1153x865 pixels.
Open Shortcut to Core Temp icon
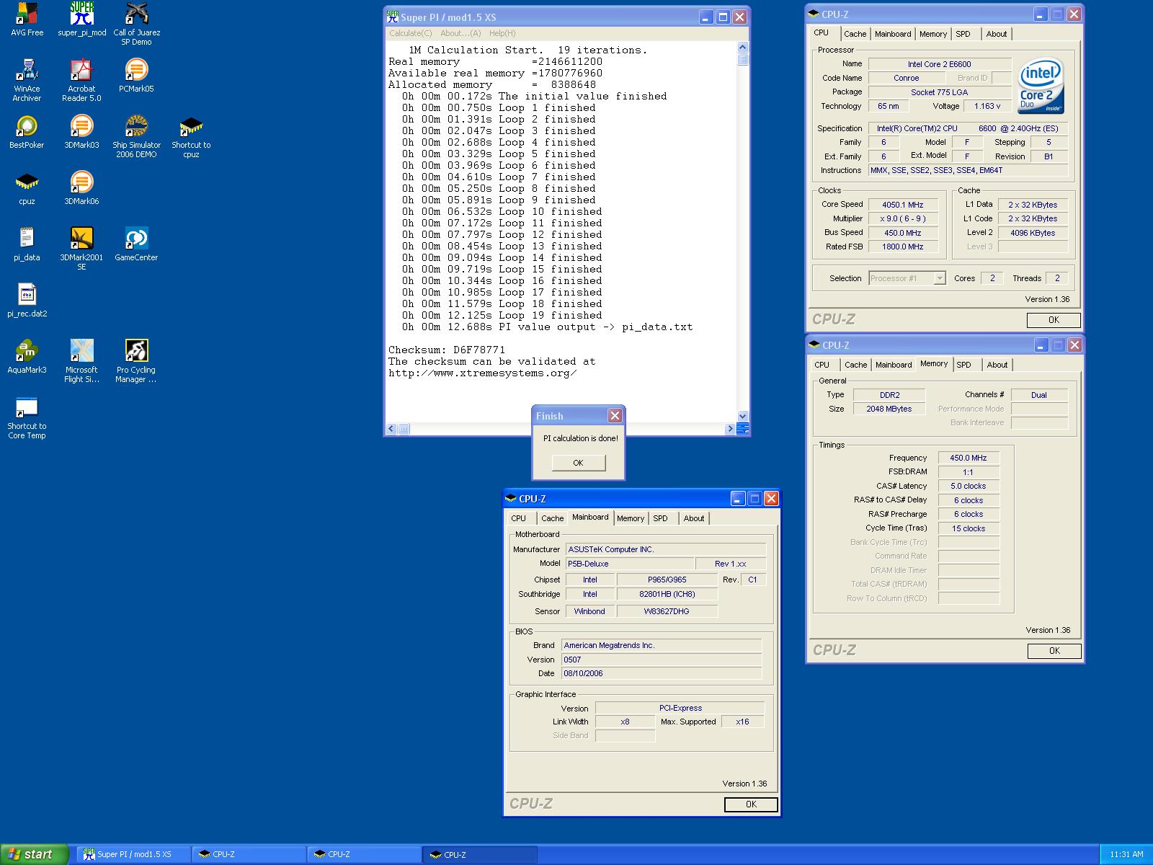27,418
